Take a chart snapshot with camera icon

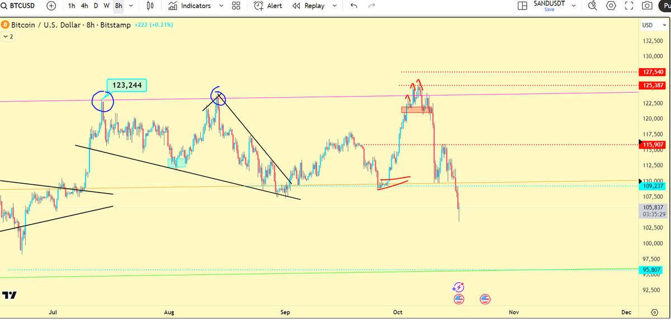[x=647, y=6]
